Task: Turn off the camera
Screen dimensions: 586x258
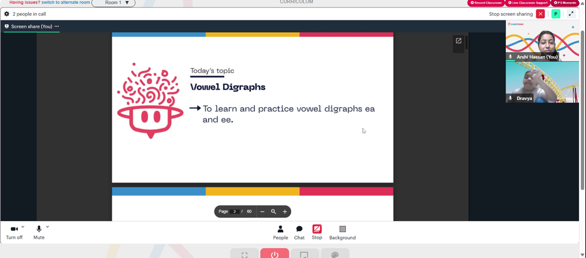Action: click(14, 233)
